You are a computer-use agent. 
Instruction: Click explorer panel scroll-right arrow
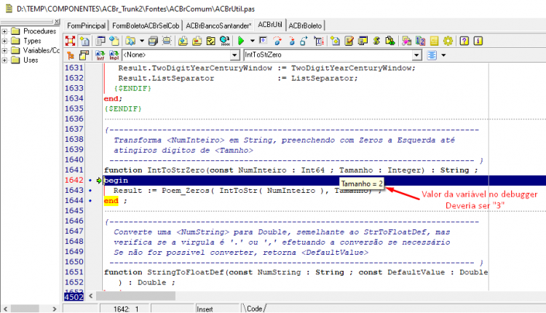coord(55,309)
